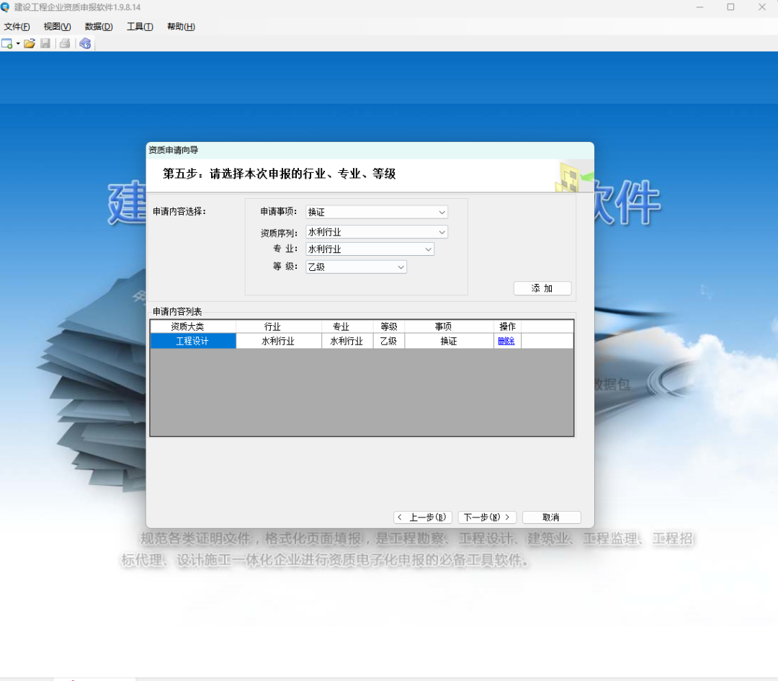The image size is (778, 681).
Task: Click the New file toolbar icon
Action: point(7,44)
